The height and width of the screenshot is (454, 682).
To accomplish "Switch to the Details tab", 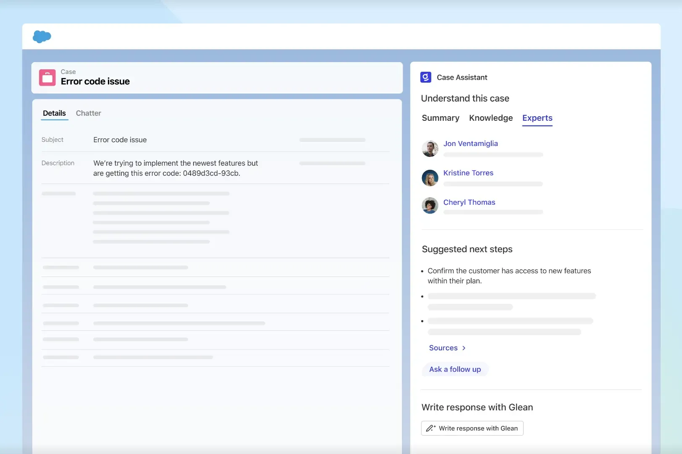I will point(54,113).
